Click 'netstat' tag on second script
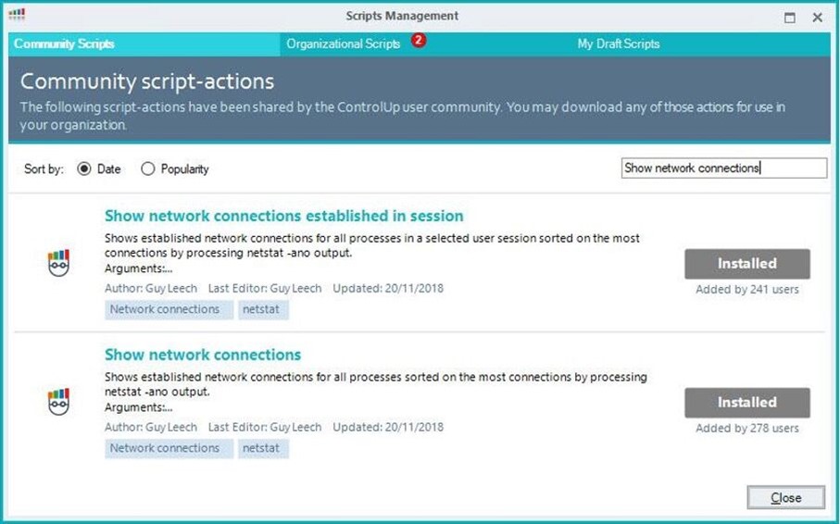Image resolution: width=840 pixels, height=524 pixels. point(264,448)
